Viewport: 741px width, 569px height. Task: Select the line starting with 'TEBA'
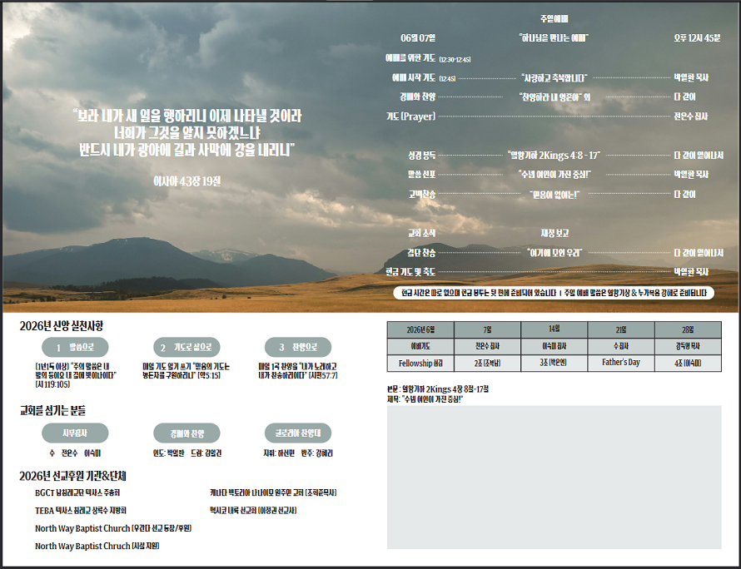(81, 511)
